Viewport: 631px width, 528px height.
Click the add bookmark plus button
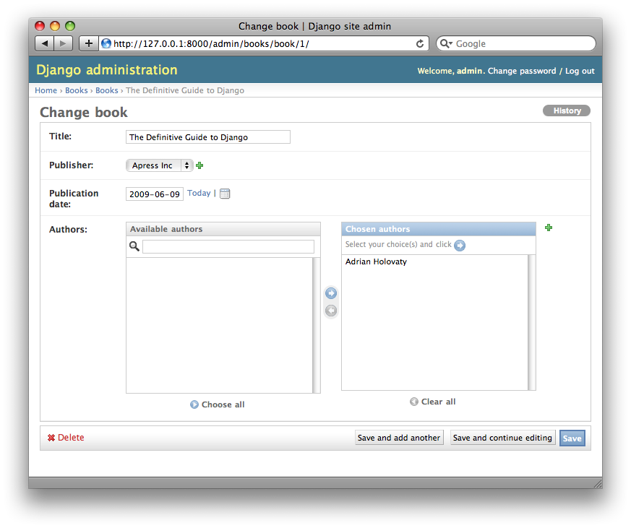(x=88, y=43)
